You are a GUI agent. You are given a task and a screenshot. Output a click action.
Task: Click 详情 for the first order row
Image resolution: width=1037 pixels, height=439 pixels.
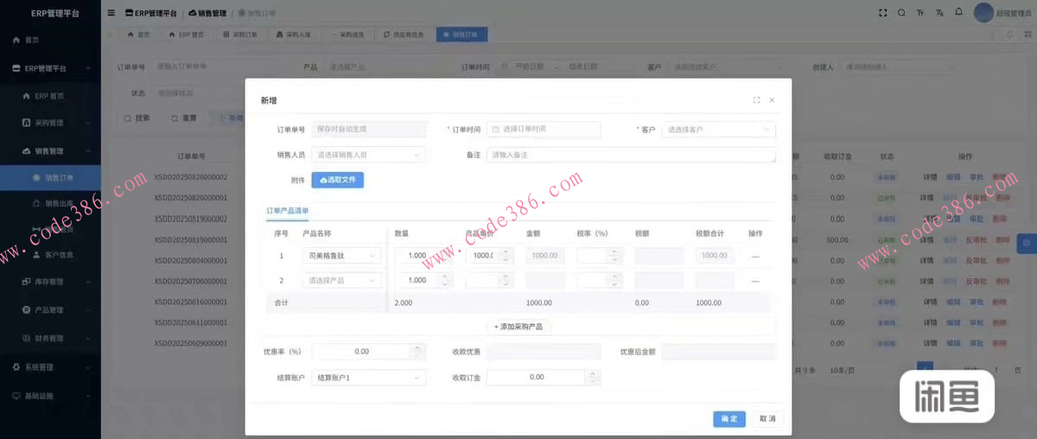[930, 177]
